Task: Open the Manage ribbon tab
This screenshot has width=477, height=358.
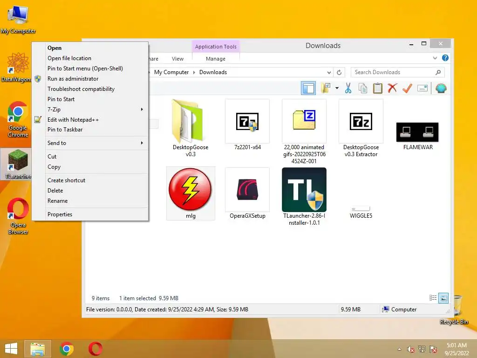Action: 215,59
